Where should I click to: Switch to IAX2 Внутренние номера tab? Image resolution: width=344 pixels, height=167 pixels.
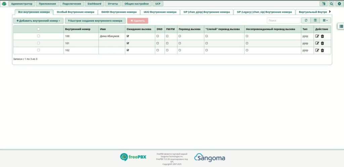coord(160,12)
